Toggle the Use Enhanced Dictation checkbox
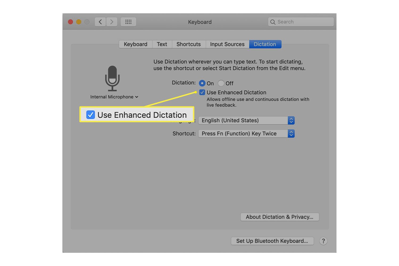399x266 pixels. [x=202, y=92]
